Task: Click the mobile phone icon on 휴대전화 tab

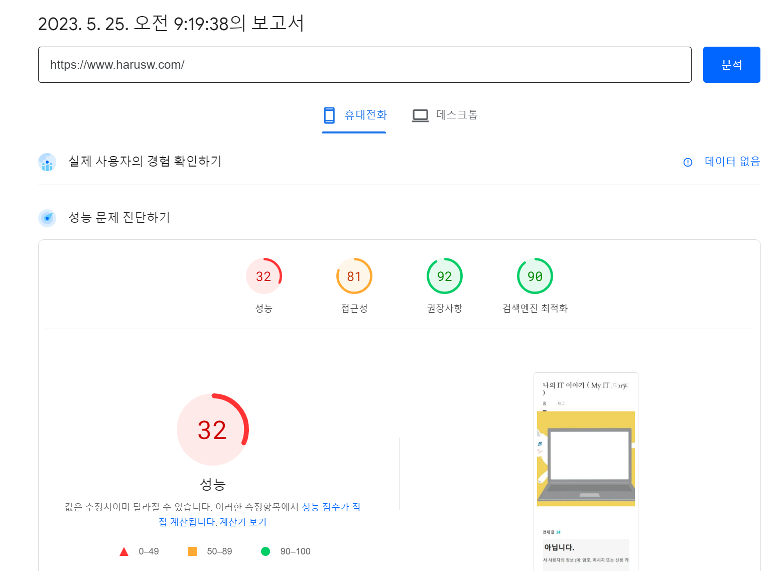Action: click(x=329, y=115)
